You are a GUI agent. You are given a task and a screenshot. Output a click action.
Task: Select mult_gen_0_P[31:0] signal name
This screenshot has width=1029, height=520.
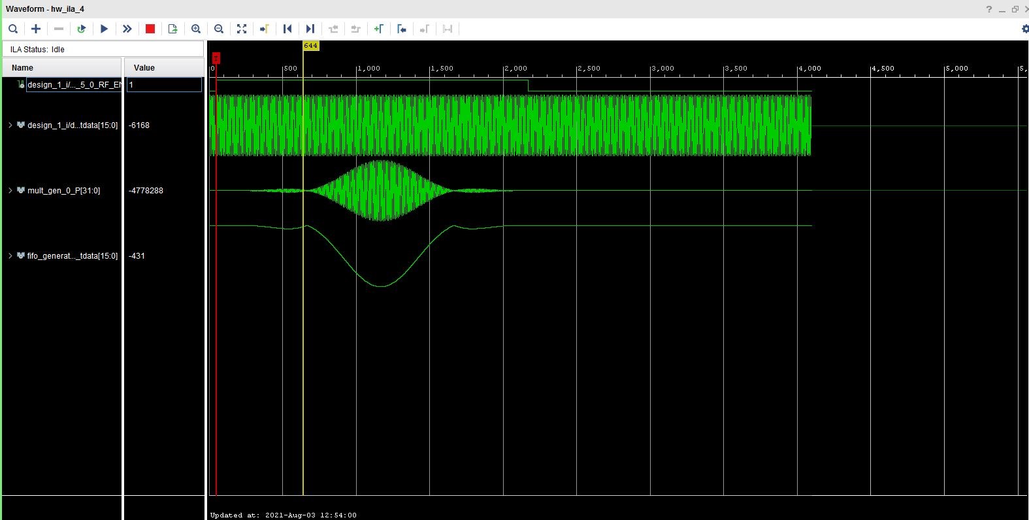[63, 191]
